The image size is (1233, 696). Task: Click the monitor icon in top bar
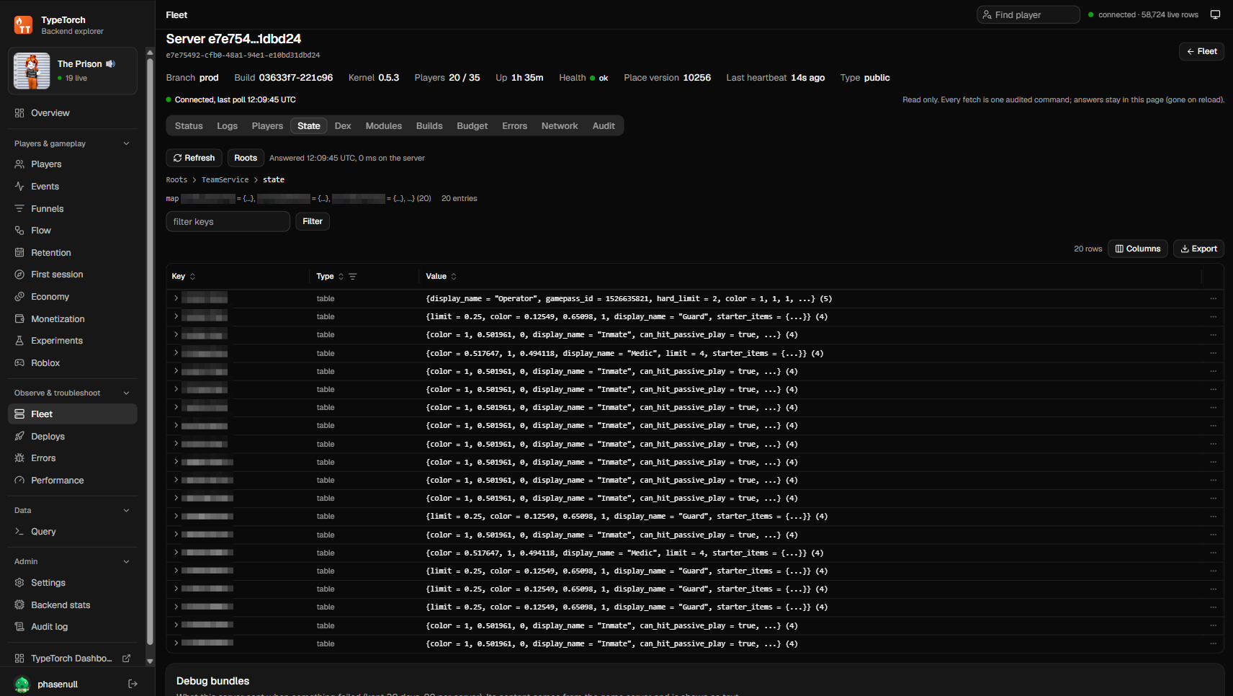click(1215, 14)
